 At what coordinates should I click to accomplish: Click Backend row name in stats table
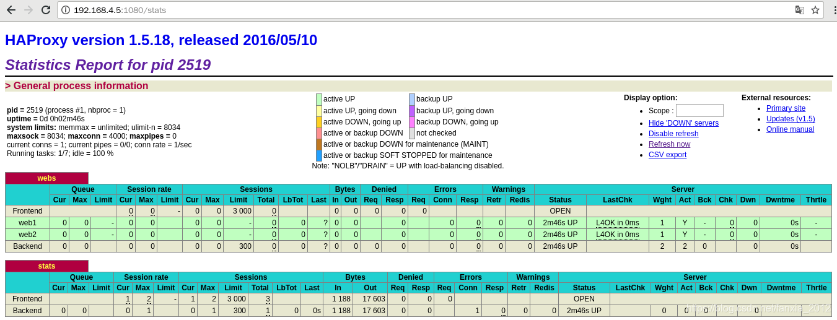coord(27,311)
